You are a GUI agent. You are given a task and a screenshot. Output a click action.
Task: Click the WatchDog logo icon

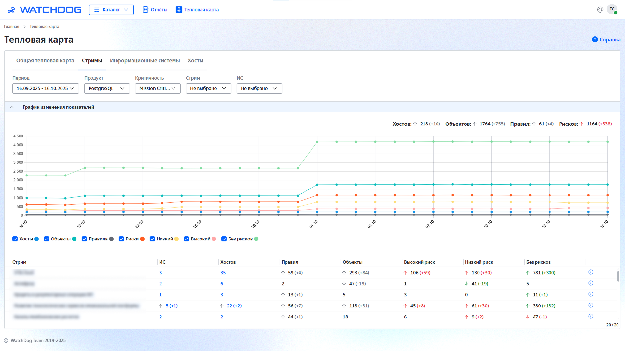tap(11, 10)
